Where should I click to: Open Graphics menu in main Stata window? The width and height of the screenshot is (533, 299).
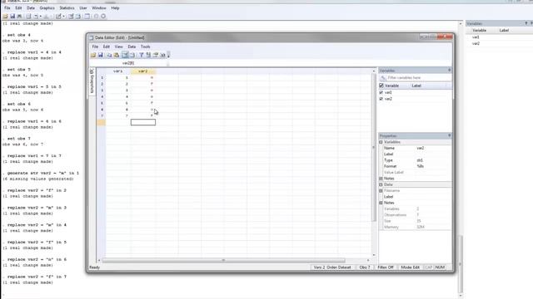47,7
